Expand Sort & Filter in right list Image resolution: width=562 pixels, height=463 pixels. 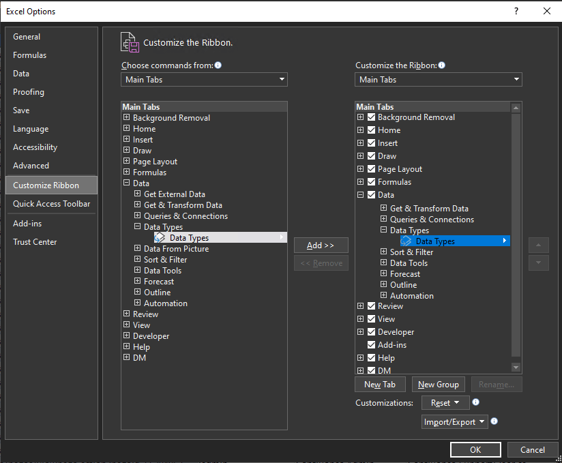pos(383,252)
